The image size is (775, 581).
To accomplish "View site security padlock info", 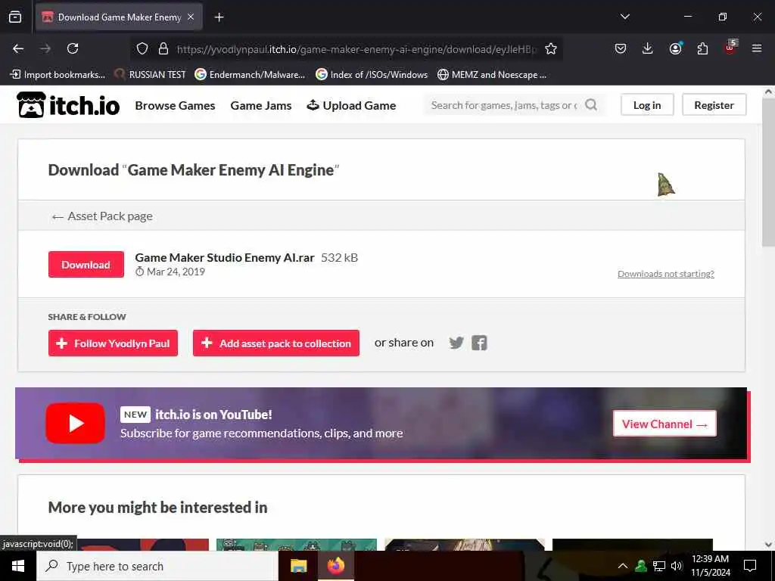I will (163, 48).
